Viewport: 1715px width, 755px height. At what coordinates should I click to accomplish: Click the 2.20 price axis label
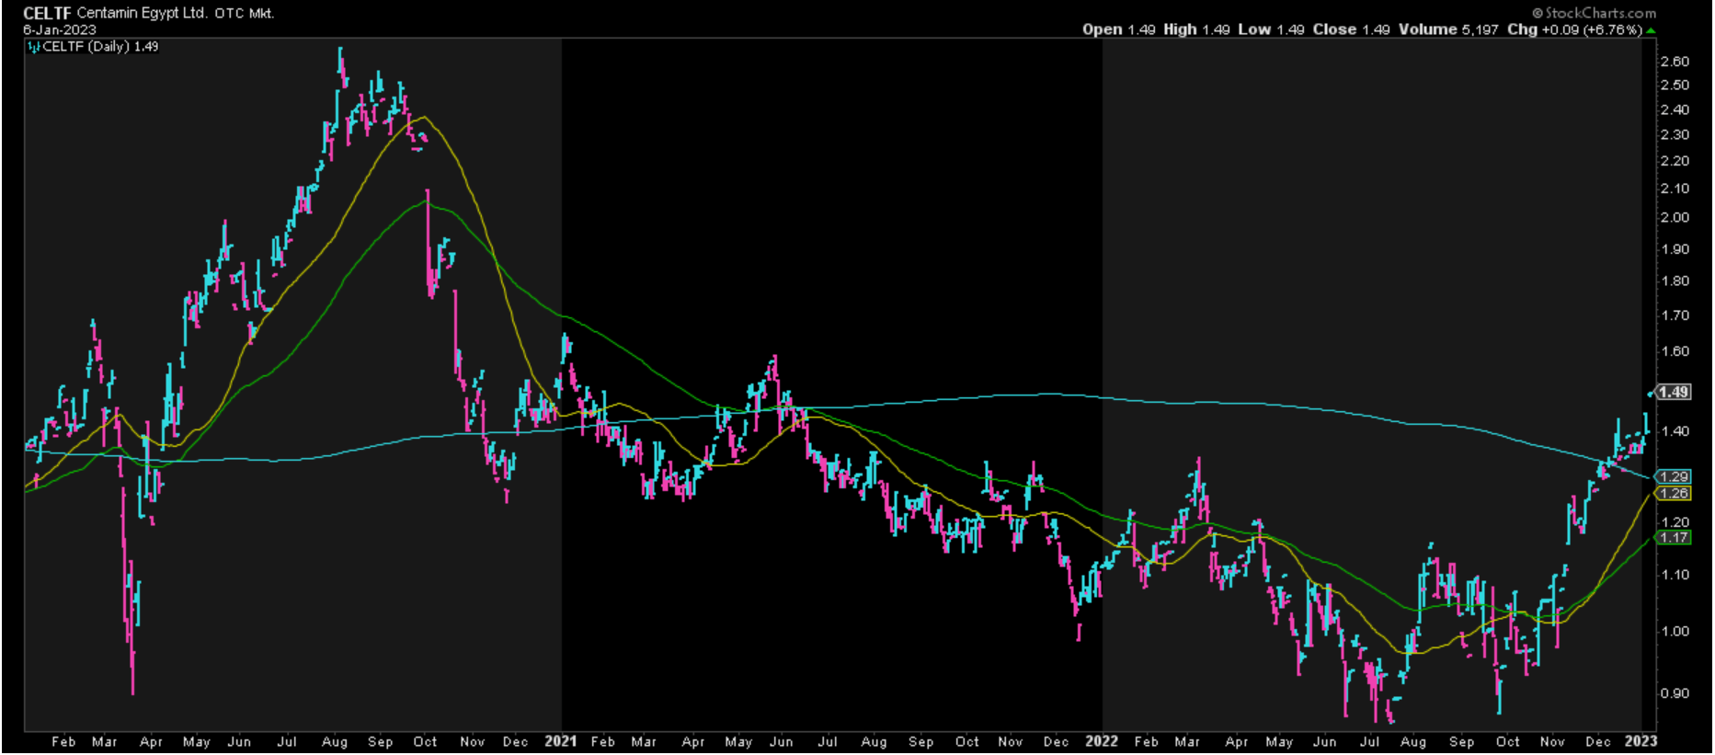click(1675, 160)
